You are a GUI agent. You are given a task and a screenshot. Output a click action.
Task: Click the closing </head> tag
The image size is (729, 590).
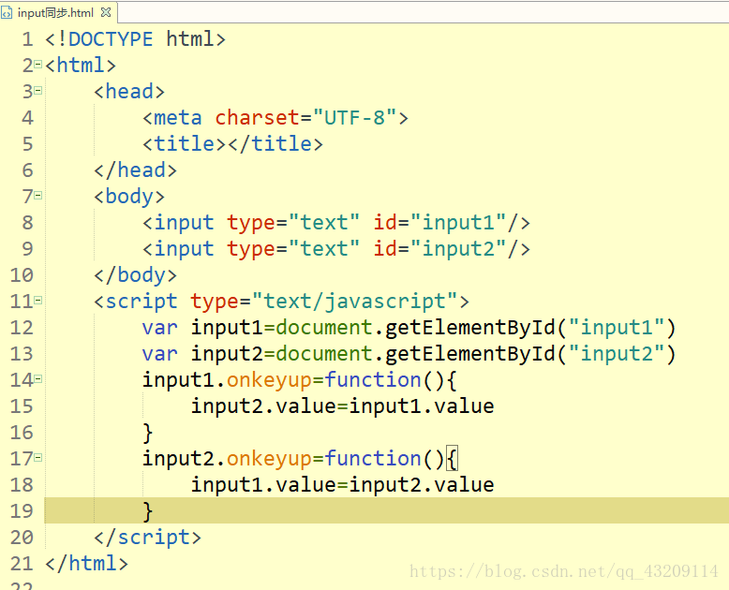[x=135, y=170]
